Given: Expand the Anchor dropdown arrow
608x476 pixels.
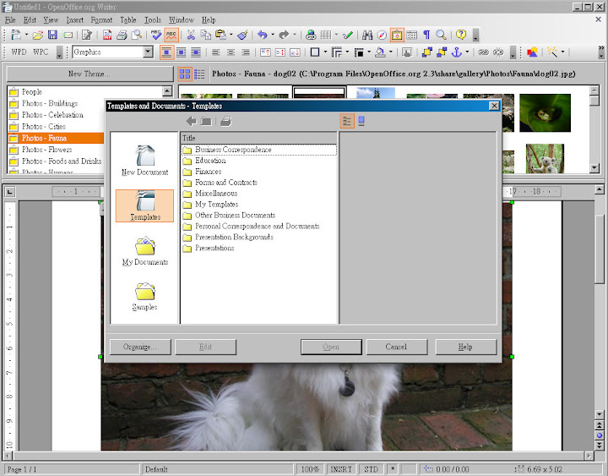Looking at the screenshot, I should (467, 52).
